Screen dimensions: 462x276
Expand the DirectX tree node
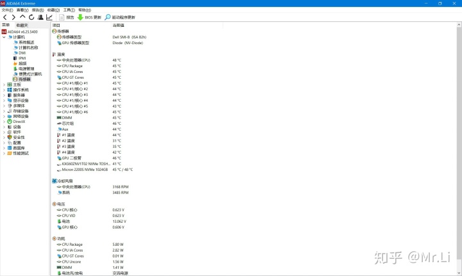click(x=4, y=122)
